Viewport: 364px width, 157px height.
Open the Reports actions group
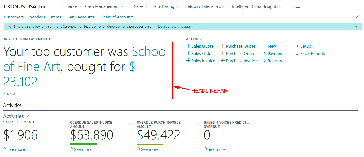click(275, 61)
